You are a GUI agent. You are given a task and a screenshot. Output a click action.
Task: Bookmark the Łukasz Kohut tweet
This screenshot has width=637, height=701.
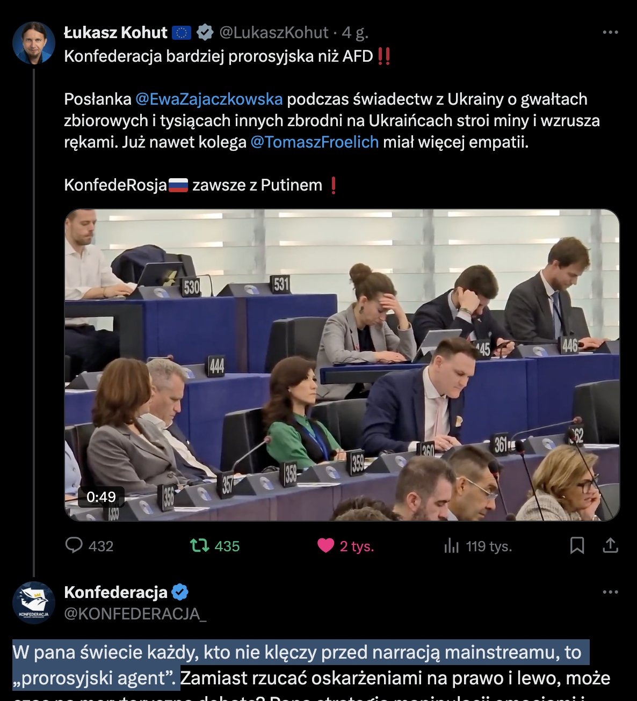coord(577,546)
